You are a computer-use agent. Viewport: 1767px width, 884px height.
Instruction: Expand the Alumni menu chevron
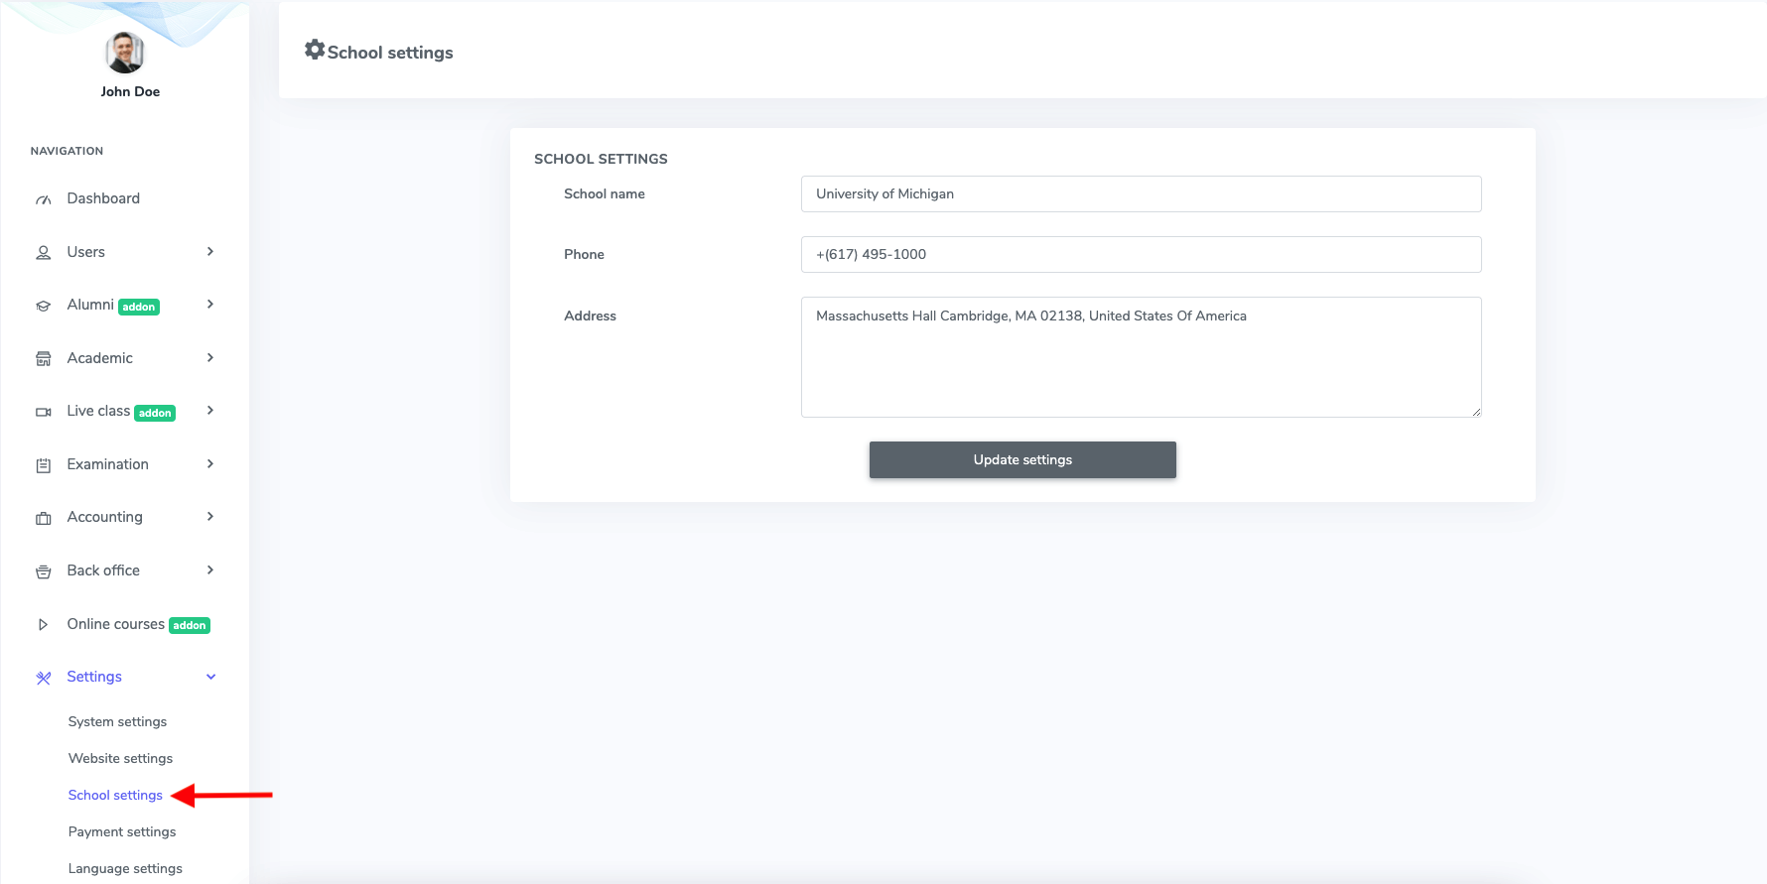pos(210,305)
